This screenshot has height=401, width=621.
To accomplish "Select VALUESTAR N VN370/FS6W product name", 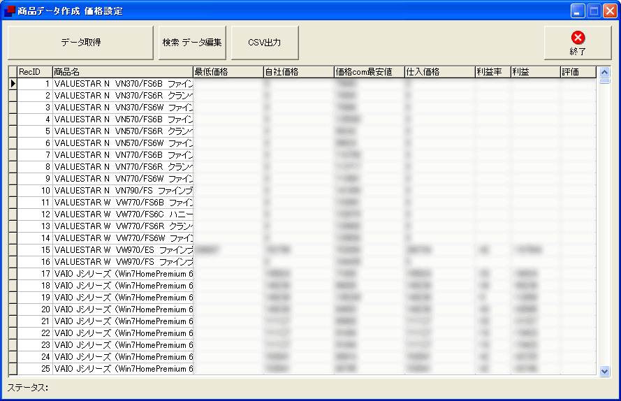I will tap(123, 108).
